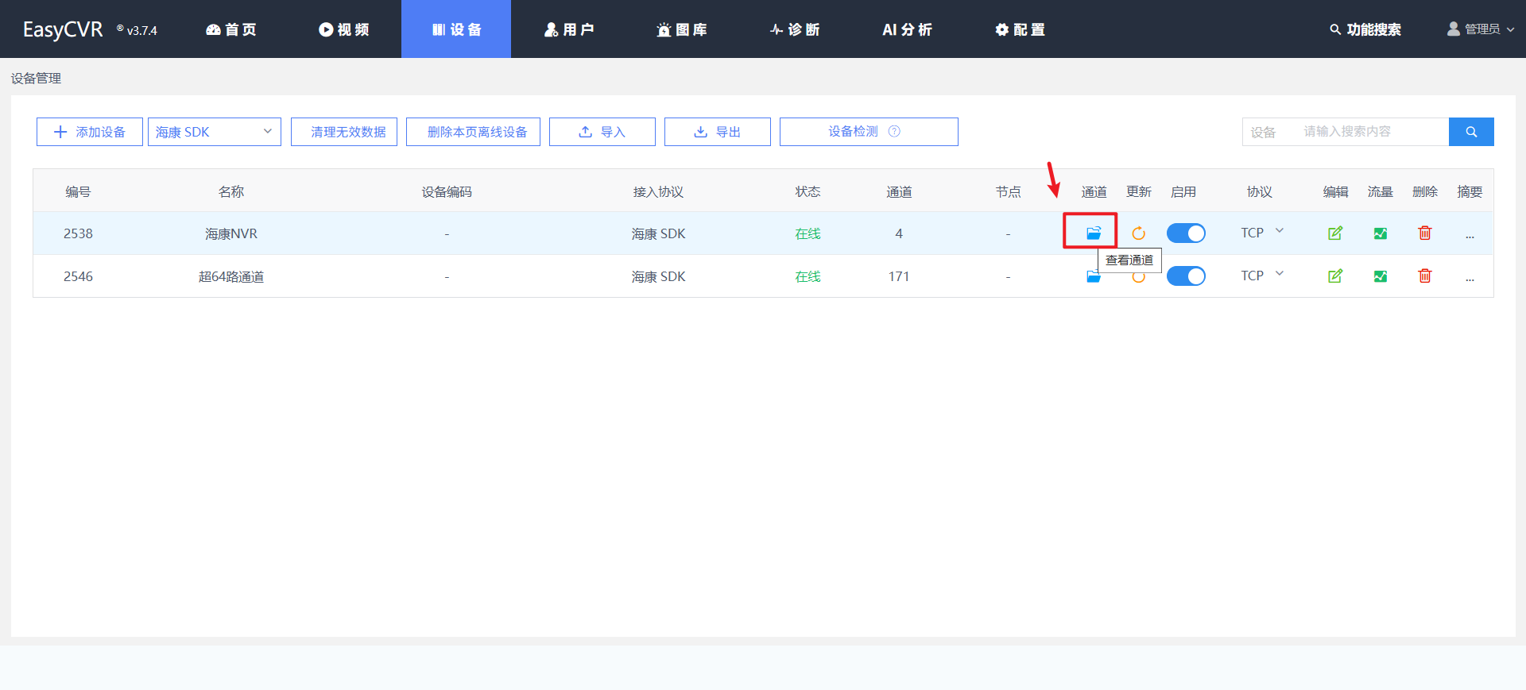Image resolution: width=1526 pixels, height=690 pixels.
Task: Open the 海康 SDK device type dropdown
Action: coord(214,132)
